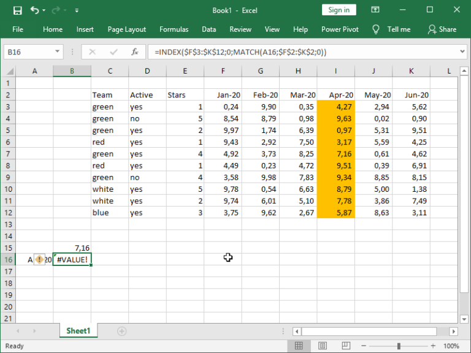
Task: Switch to the Home tab
Action: [53, 29]
